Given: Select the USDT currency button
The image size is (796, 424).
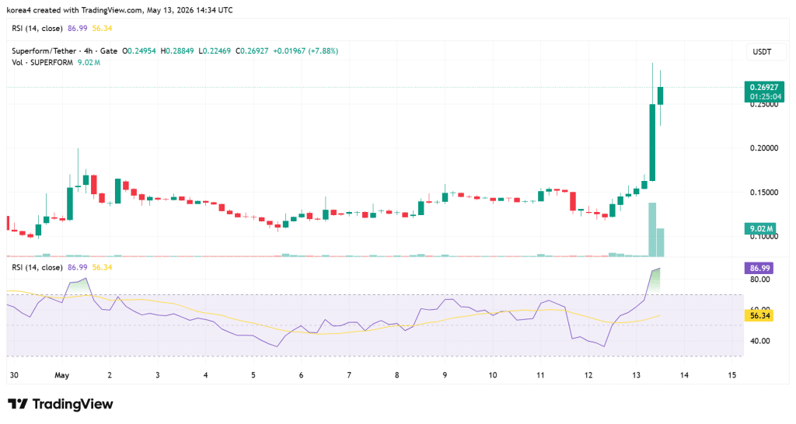Looking at the screenshot, I should (x=762, y=52).
